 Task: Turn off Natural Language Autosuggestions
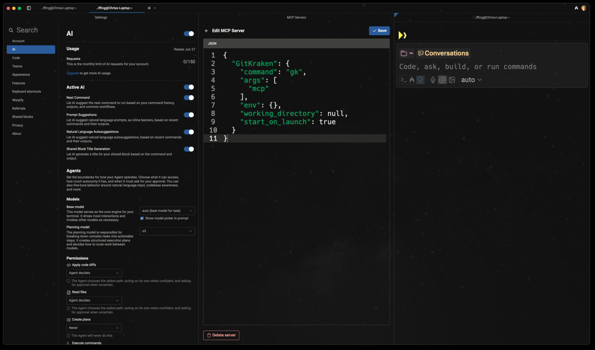(x=188, y=132)
